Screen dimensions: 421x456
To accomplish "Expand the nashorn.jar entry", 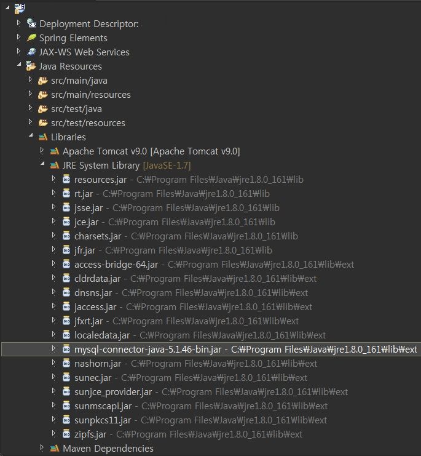I will 53,362.
